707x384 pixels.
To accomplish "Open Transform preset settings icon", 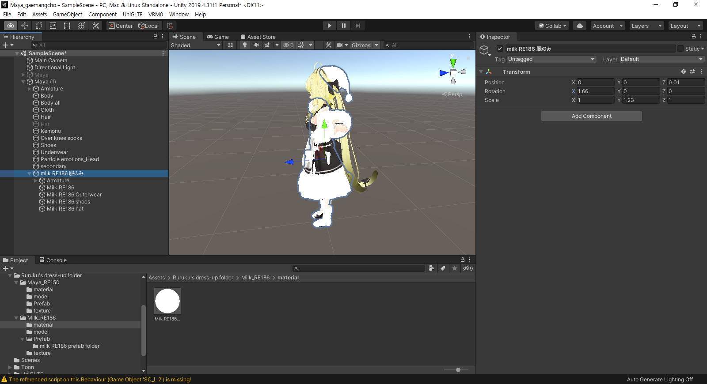I will point(692,72).
